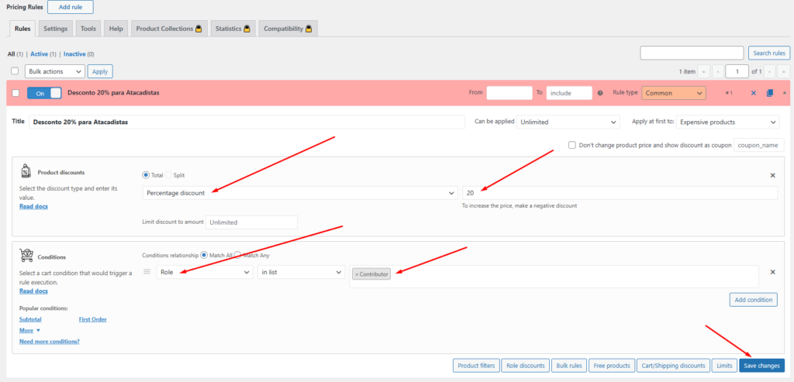This screenshot has width=794, height=382.
Task: Open the Role condition type dropdown
Action: (x=205, y=272)
